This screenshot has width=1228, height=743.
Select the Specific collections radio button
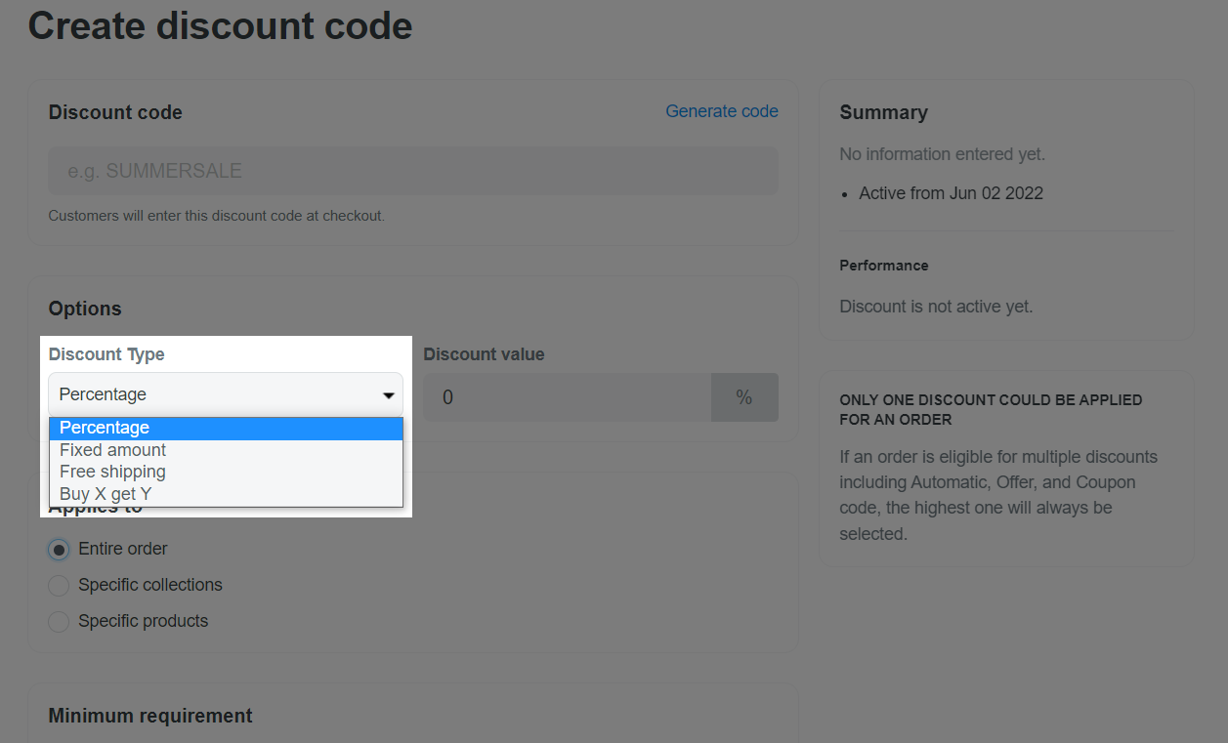[59, 585]
